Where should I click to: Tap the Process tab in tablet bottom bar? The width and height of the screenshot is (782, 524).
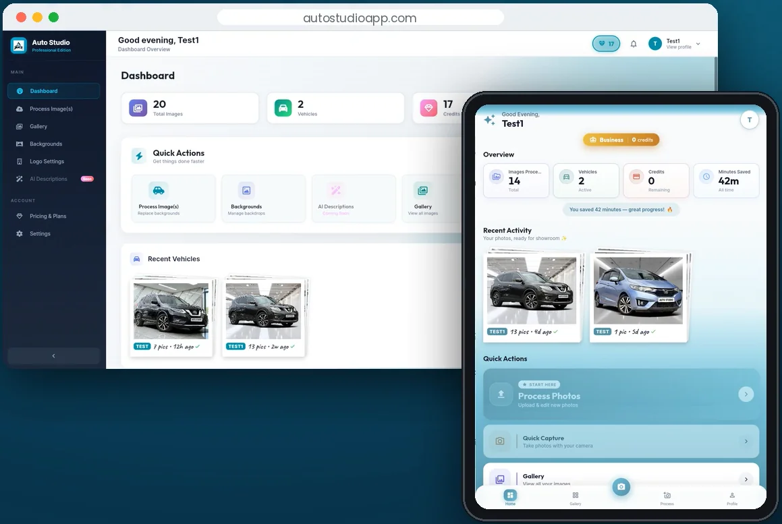point(667,498)
